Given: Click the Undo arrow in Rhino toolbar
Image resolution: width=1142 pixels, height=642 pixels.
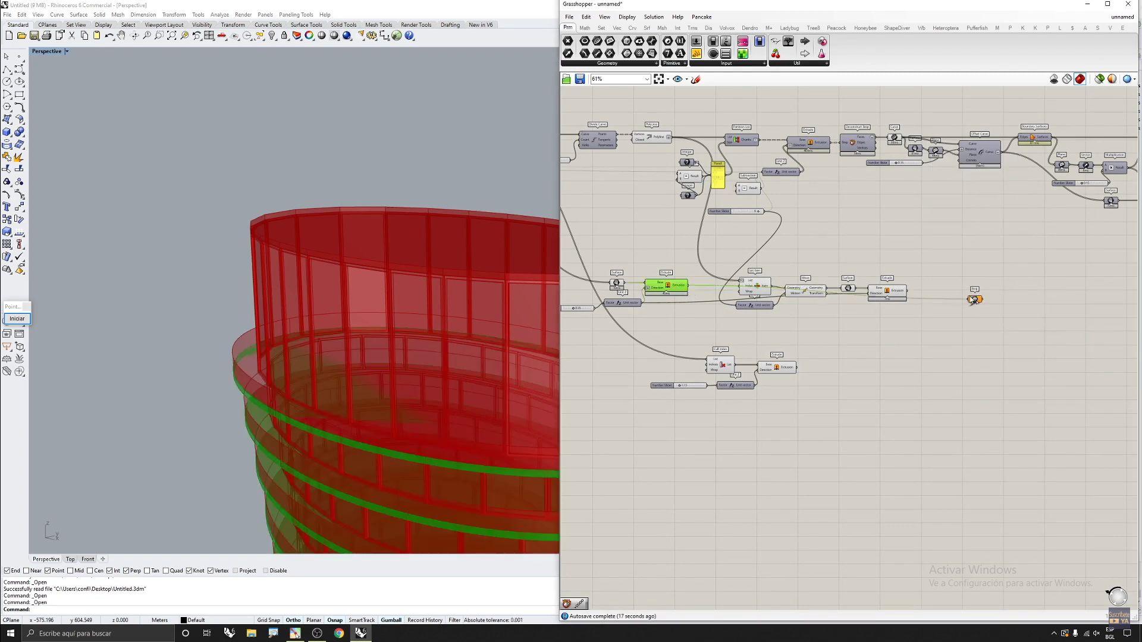Looking at the screenshot, I should 109,36.
